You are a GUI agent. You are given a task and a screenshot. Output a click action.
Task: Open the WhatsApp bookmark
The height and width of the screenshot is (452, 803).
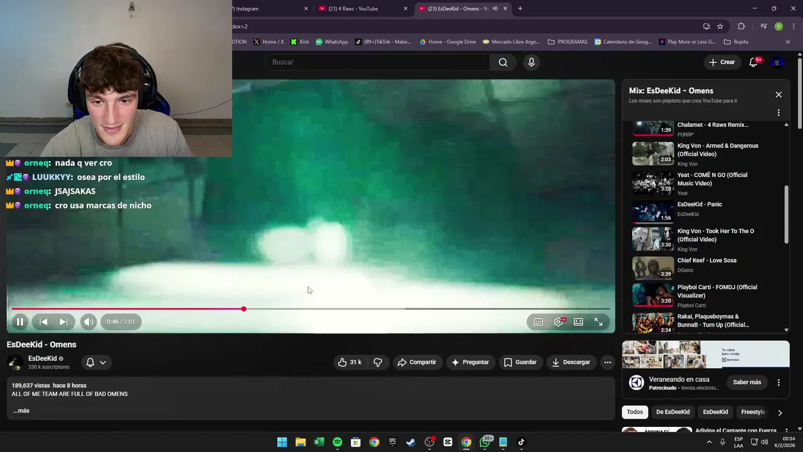(x=332, y=42)
